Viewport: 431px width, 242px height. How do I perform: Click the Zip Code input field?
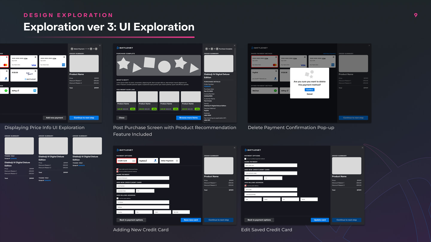(x=181, y=212)
